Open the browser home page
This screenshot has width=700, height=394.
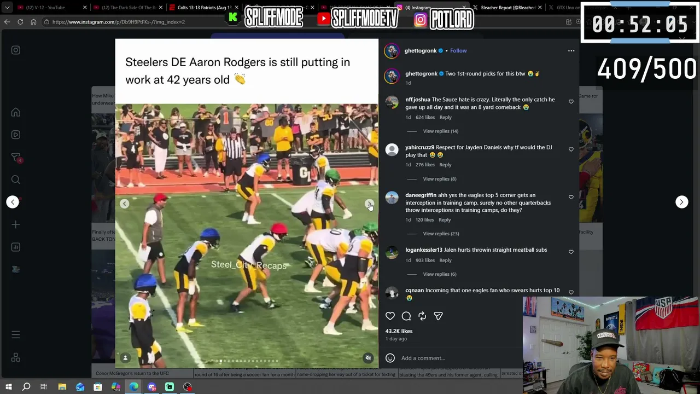[x=33, y=22]
